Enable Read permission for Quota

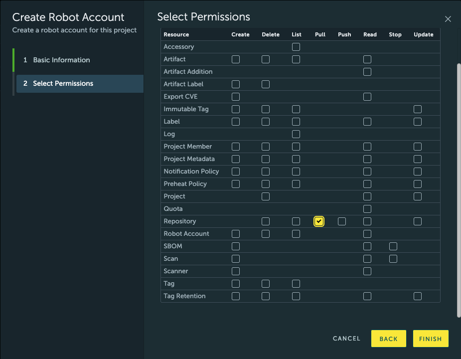tap(367, 208)
